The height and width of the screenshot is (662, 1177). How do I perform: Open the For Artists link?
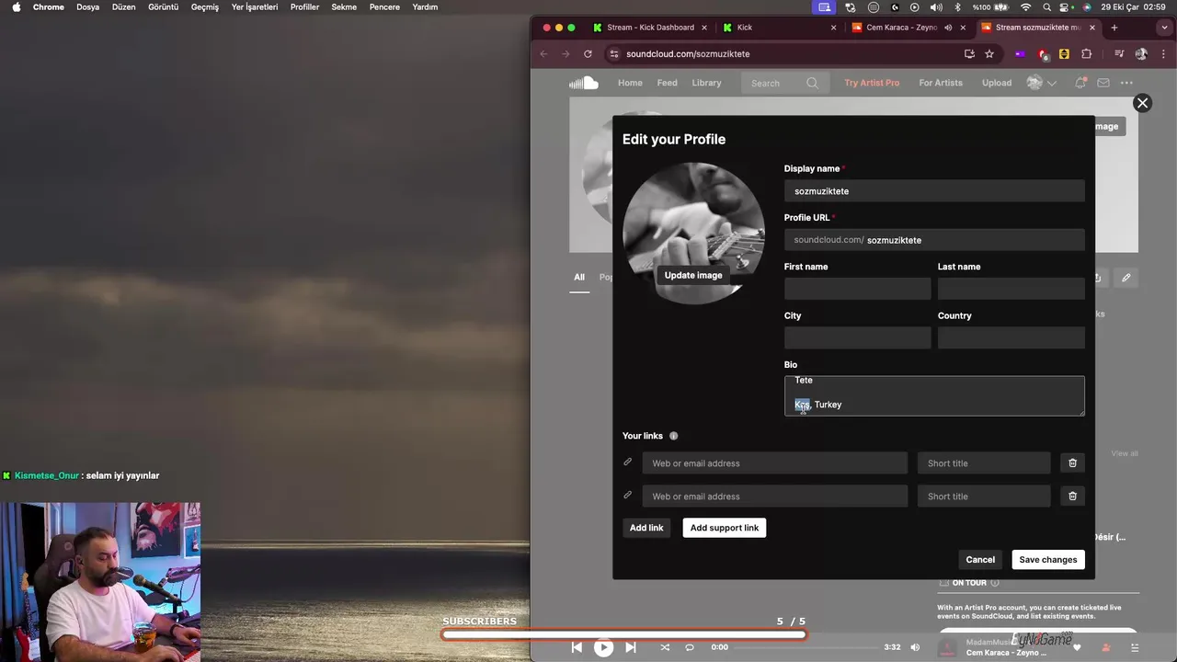coord(941,83)
